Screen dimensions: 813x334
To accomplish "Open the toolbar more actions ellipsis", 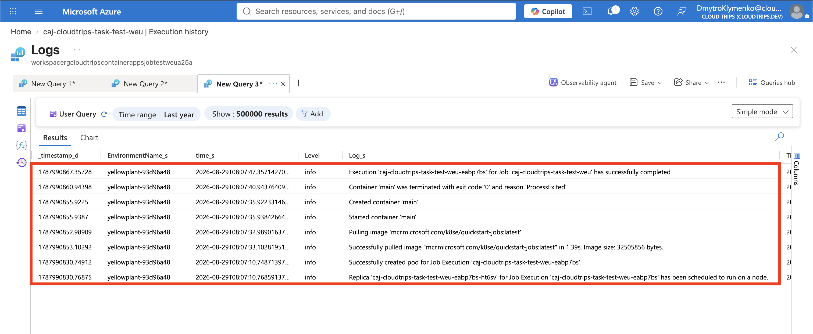I will (x=721, y=82).
